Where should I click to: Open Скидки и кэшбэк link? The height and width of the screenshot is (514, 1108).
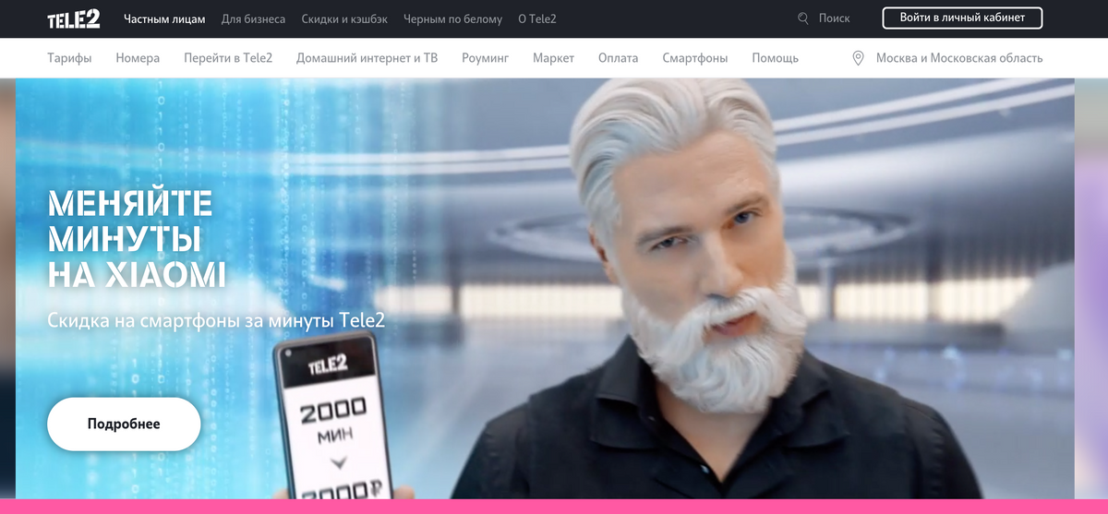click(344, 18)
